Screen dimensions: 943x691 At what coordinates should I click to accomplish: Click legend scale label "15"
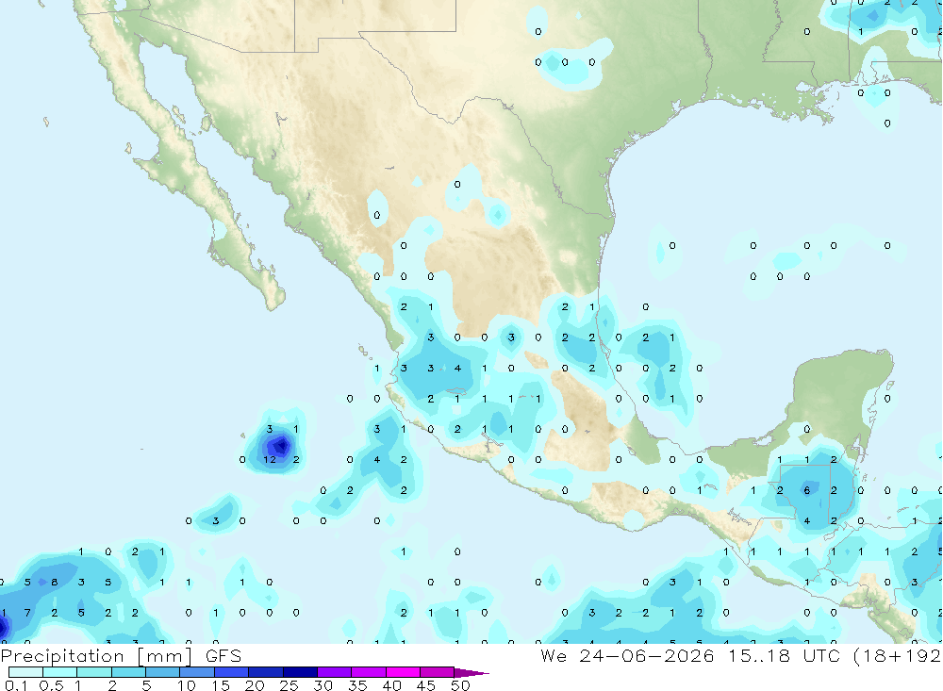[220, 685]
